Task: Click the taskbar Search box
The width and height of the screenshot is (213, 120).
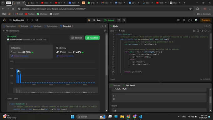Action: coord(91,117)
